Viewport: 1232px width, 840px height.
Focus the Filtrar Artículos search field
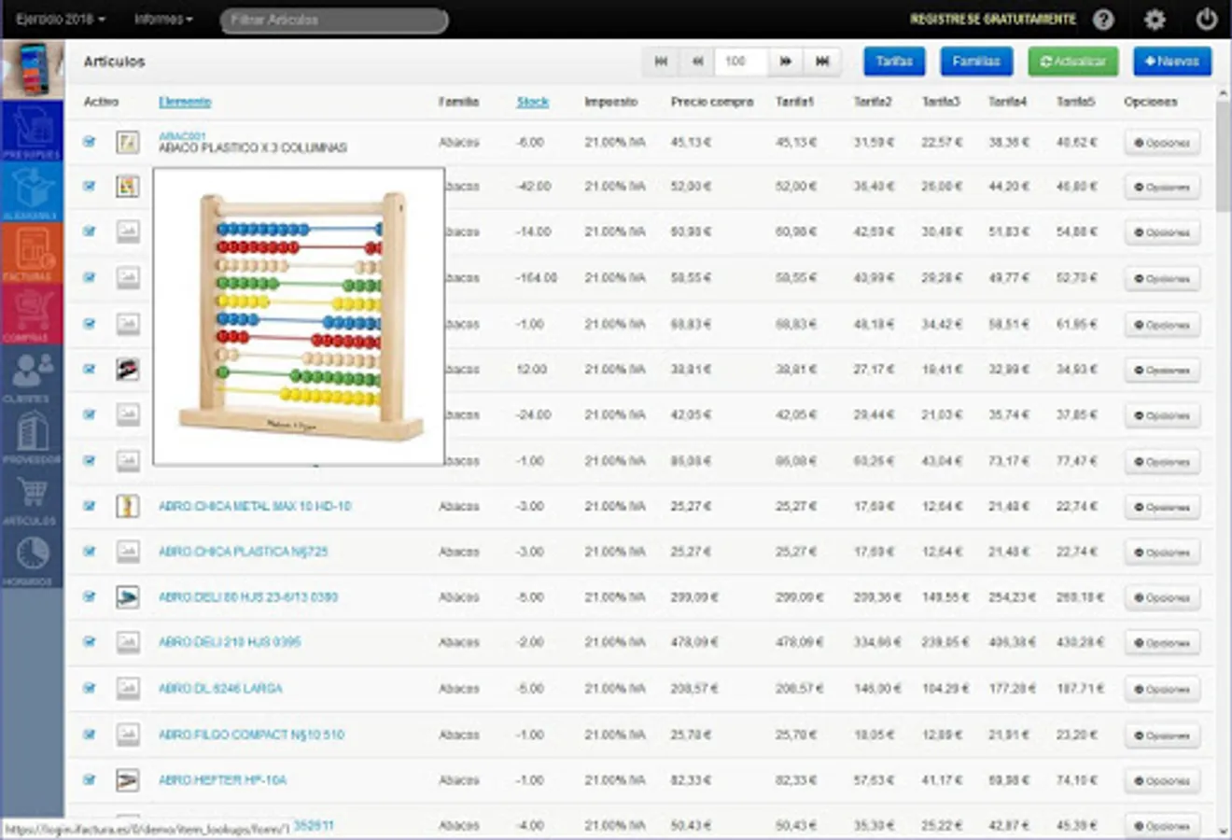334,21
